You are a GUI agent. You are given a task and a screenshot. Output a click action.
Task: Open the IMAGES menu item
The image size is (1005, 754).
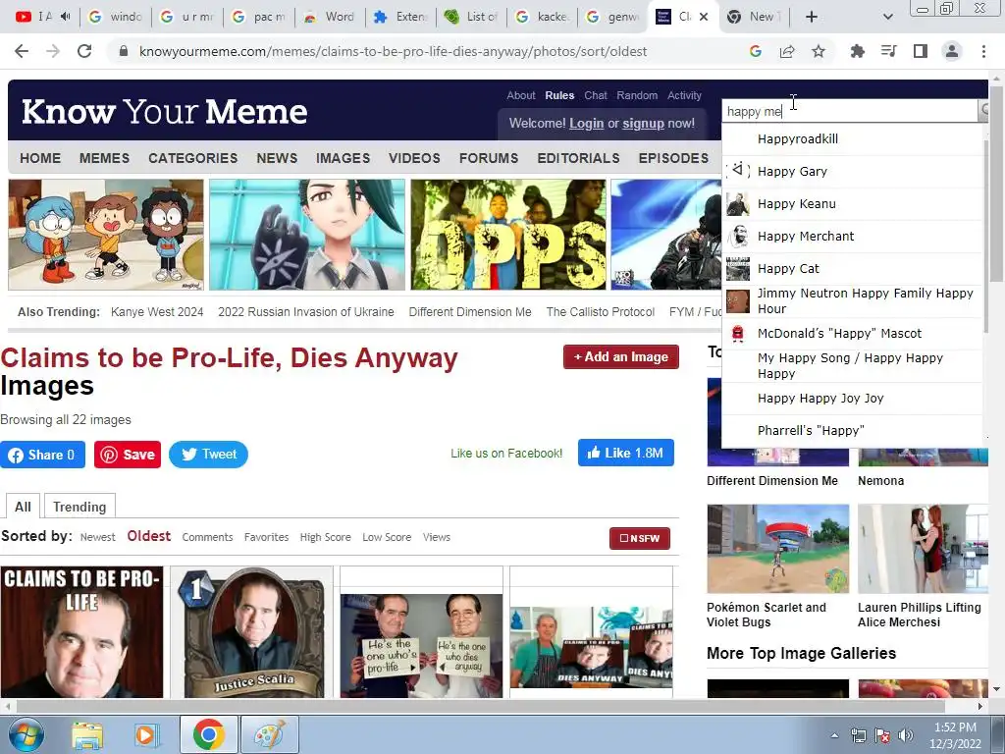[343, 158]
